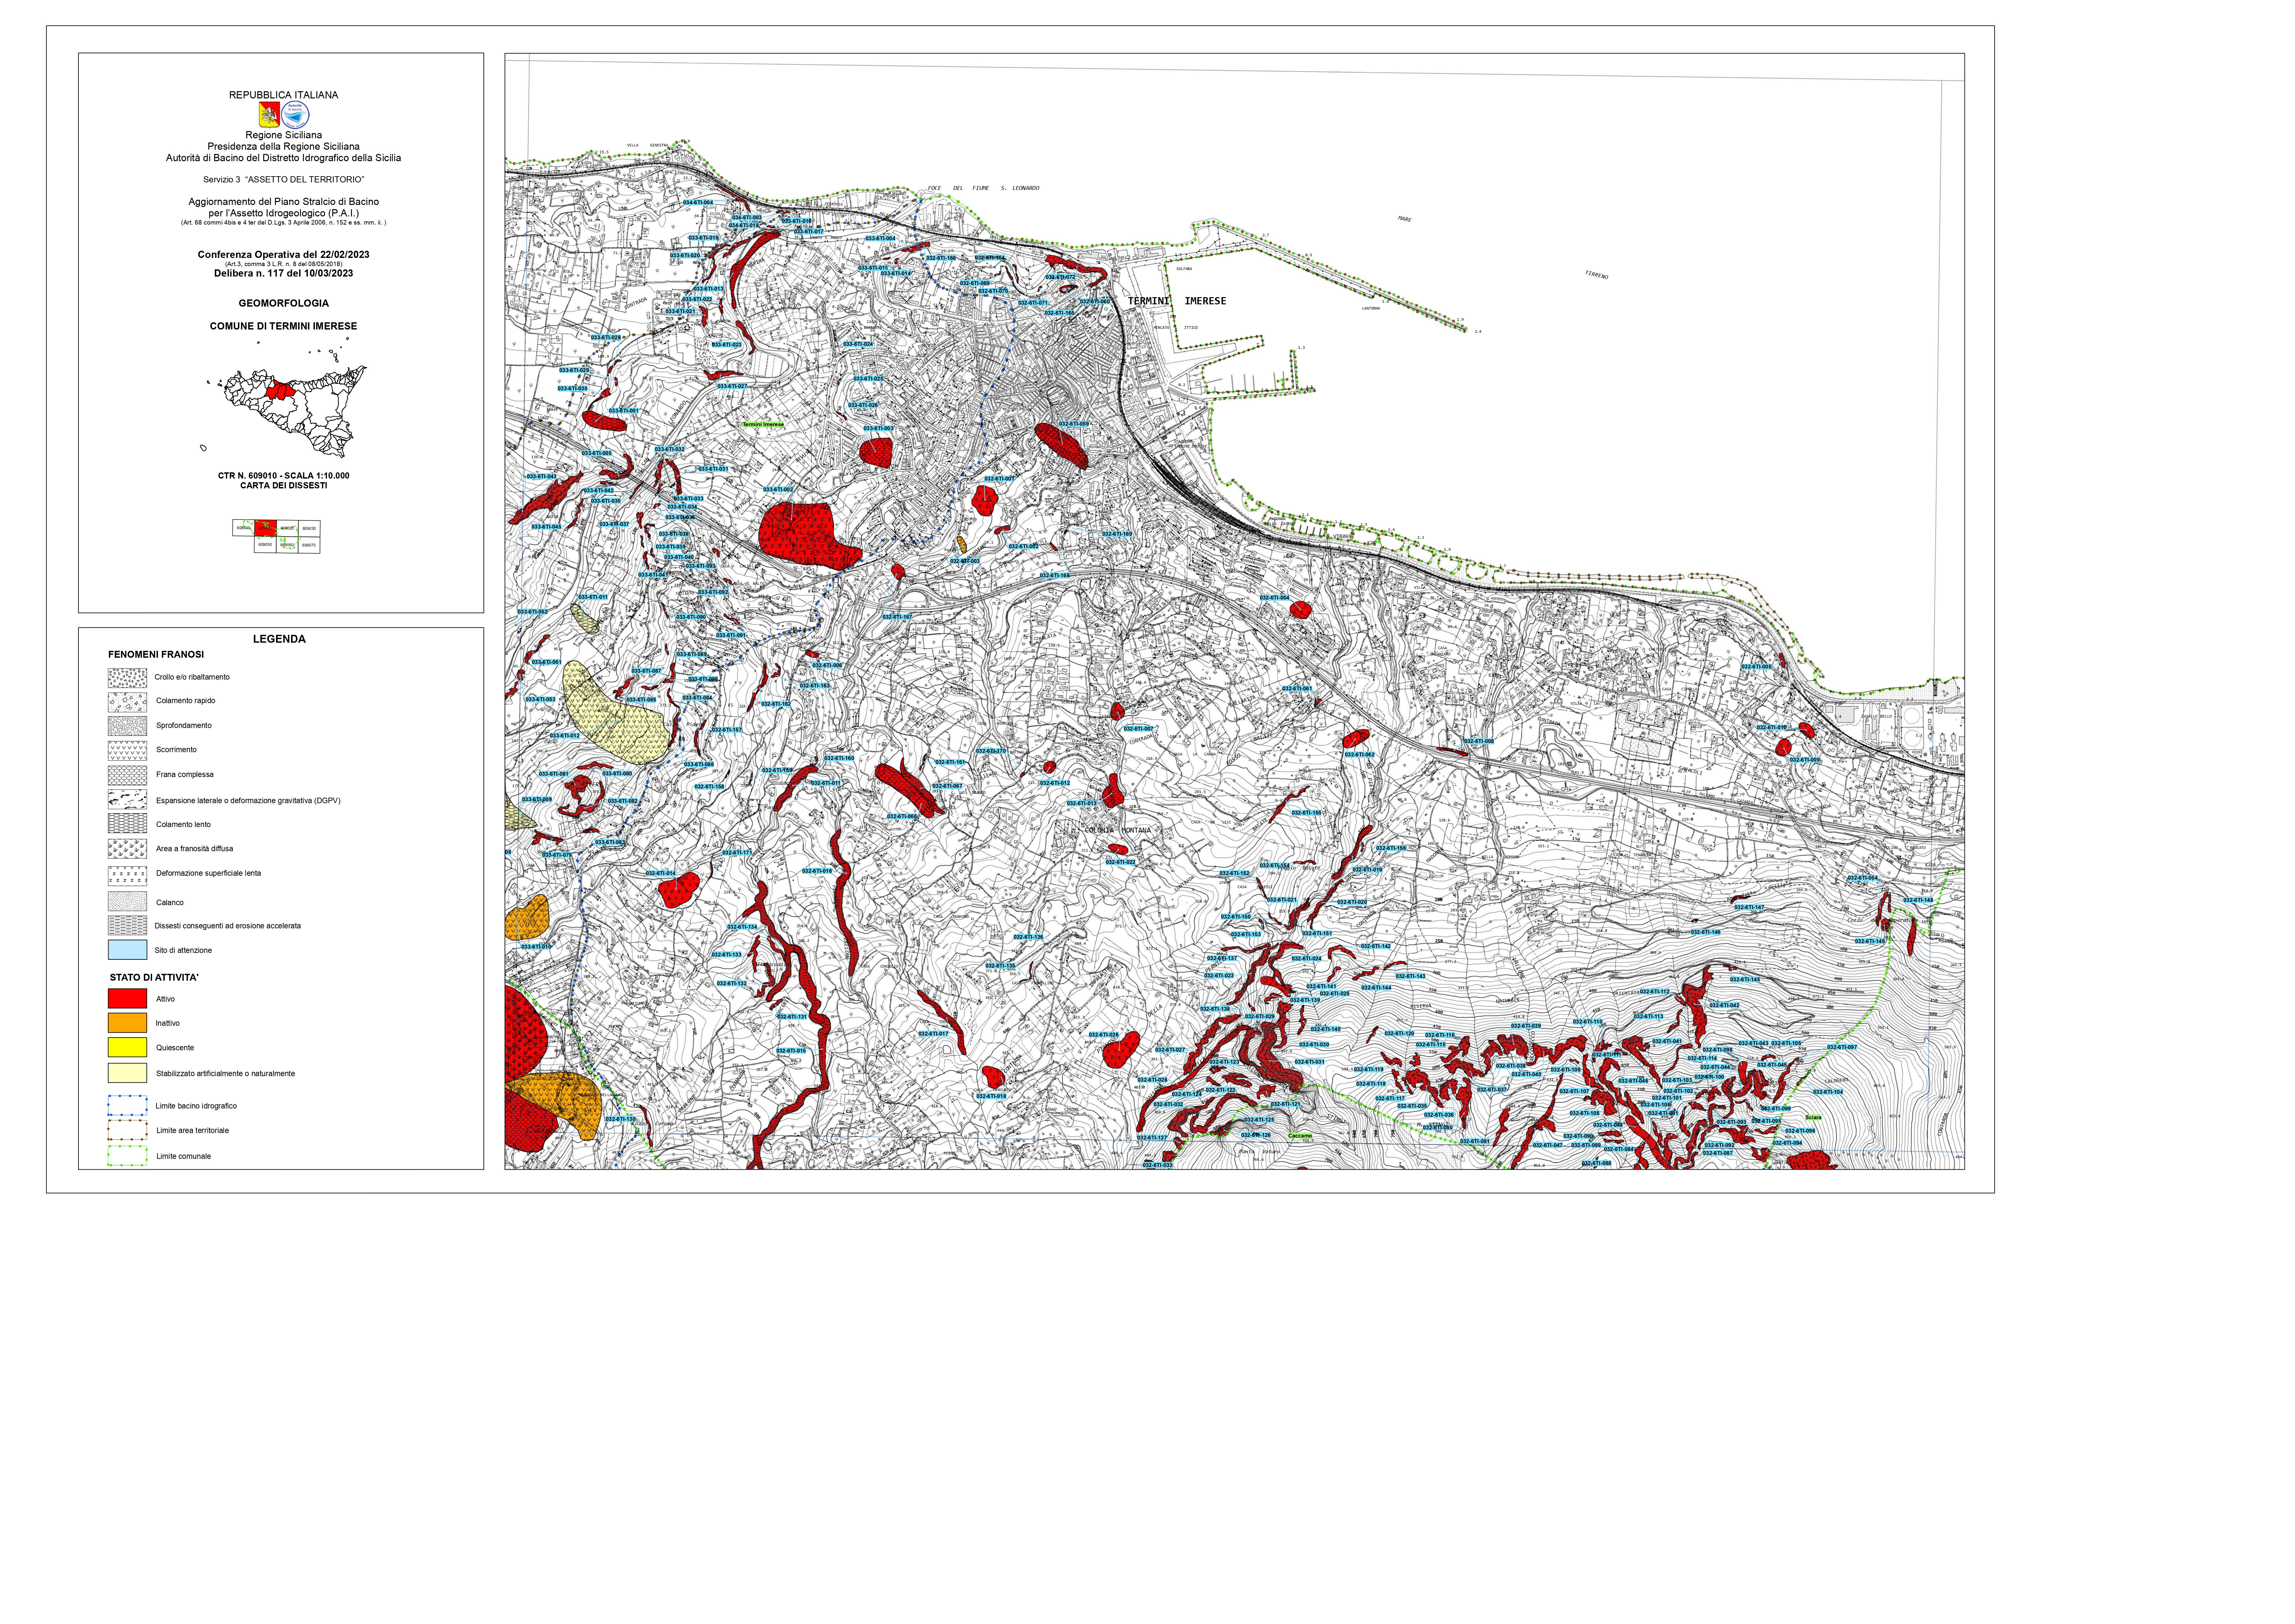Screen dimensions: 2295x1624
Task: Click the REPUBBLICA ITALIANA title text
Action: [x=284, y=95]
